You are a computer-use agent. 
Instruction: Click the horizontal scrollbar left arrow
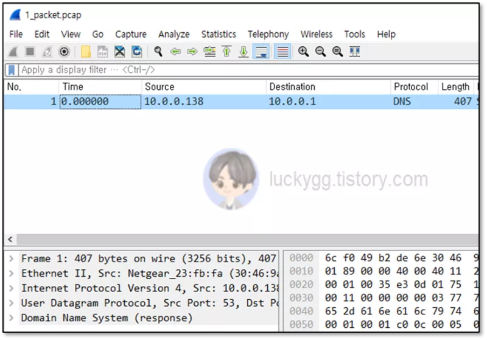(10, 240)
